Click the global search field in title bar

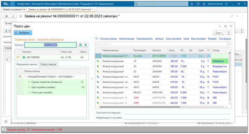161,4
